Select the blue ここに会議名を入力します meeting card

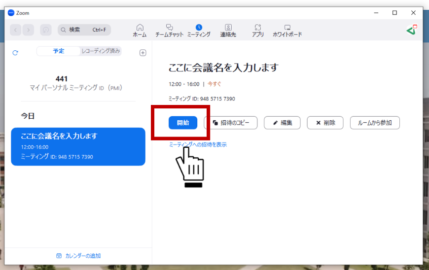point(78,146)
